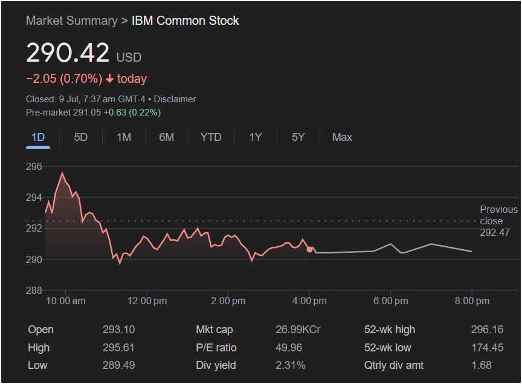522x384 pixels.
Task: Click the 12:00 pm time axis label
Action: (147, 301)
